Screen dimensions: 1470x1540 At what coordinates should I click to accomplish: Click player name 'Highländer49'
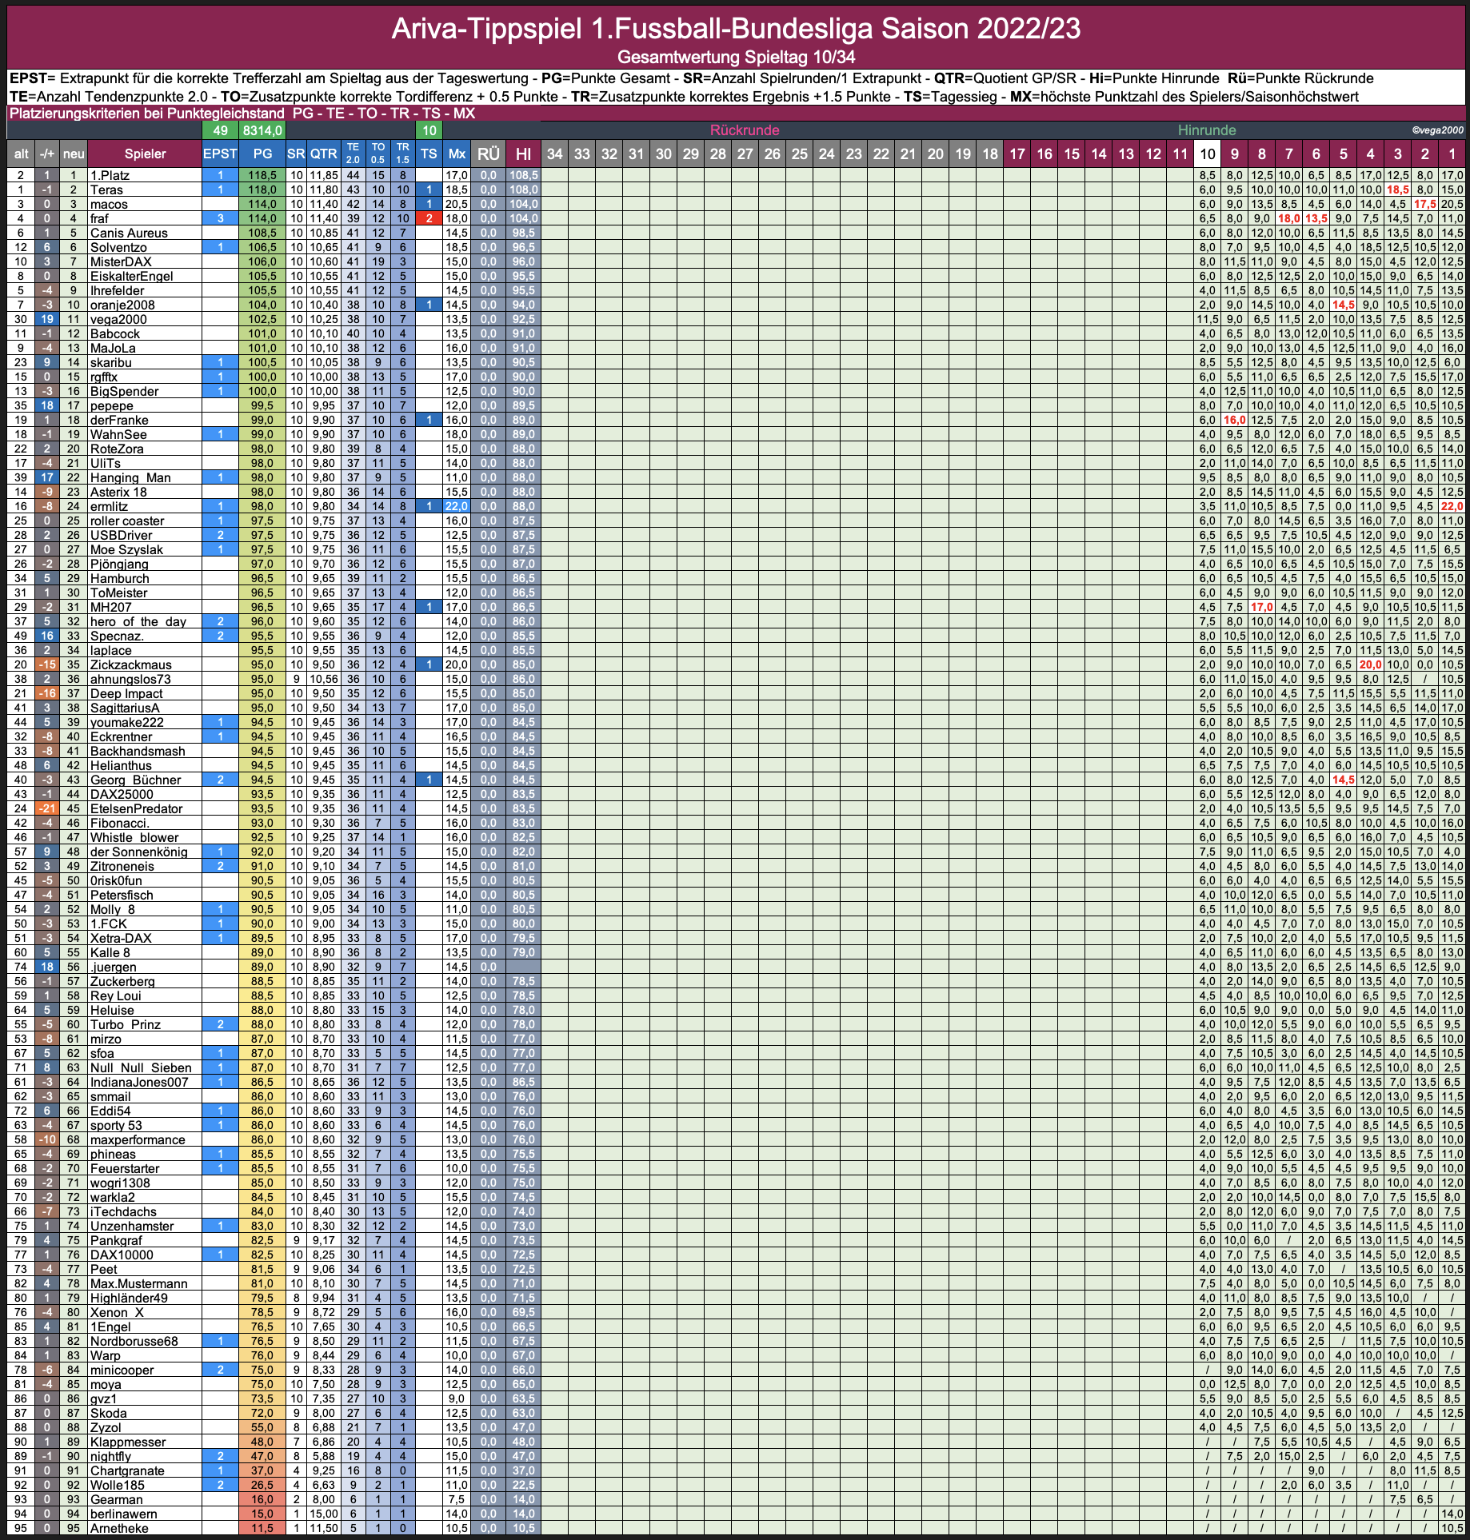[x=129, y=1298]
